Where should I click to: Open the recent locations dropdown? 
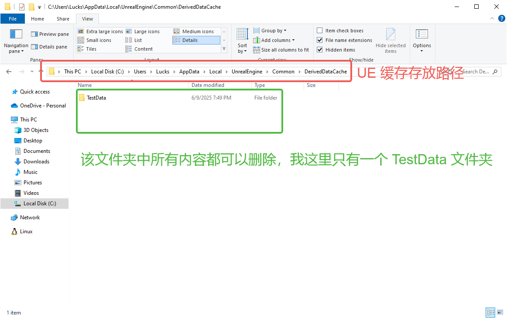32,72
